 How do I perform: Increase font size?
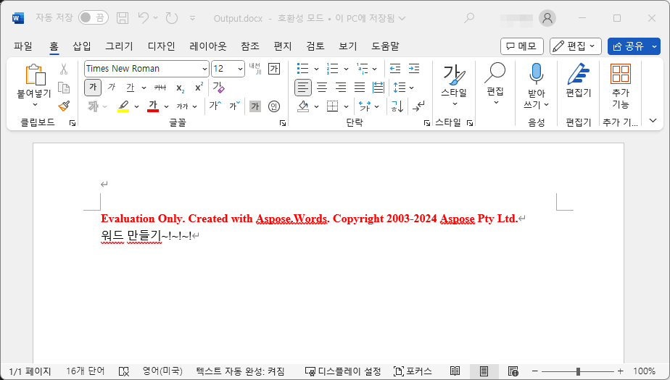click(215, 106)
